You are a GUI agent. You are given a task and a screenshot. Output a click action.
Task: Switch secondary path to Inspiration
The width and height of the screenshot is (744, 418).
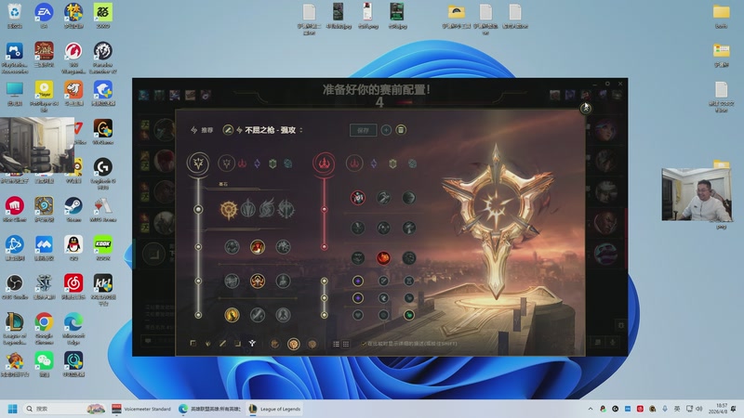412,163
